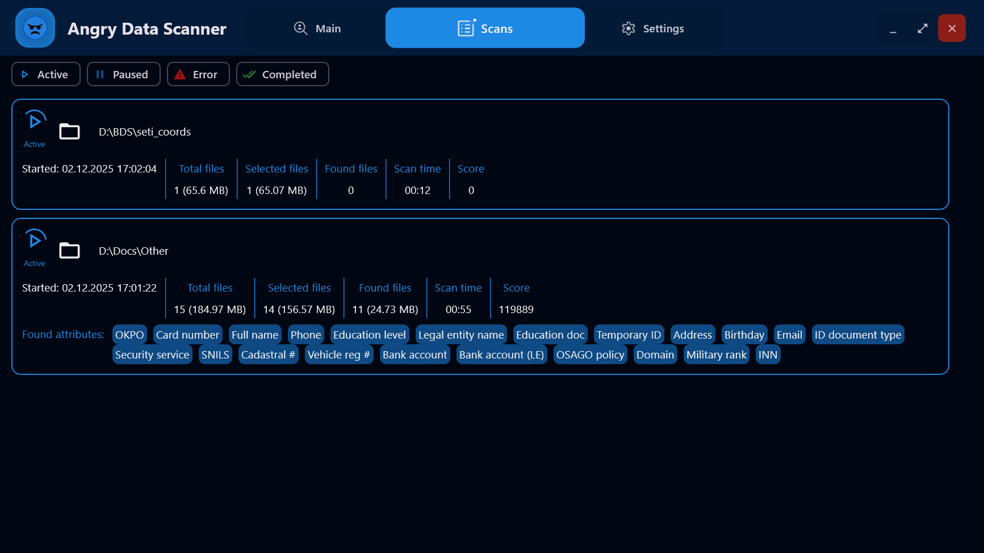Click the folder icon for D:\BDS\seti_coords scan

coord(69,132)
